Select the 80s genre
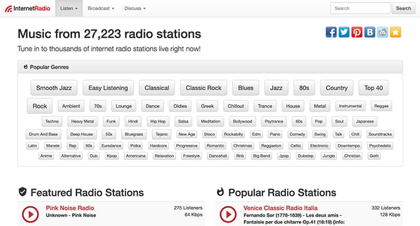420x226 pixels. pyautogui.click(x=304, y=88)
